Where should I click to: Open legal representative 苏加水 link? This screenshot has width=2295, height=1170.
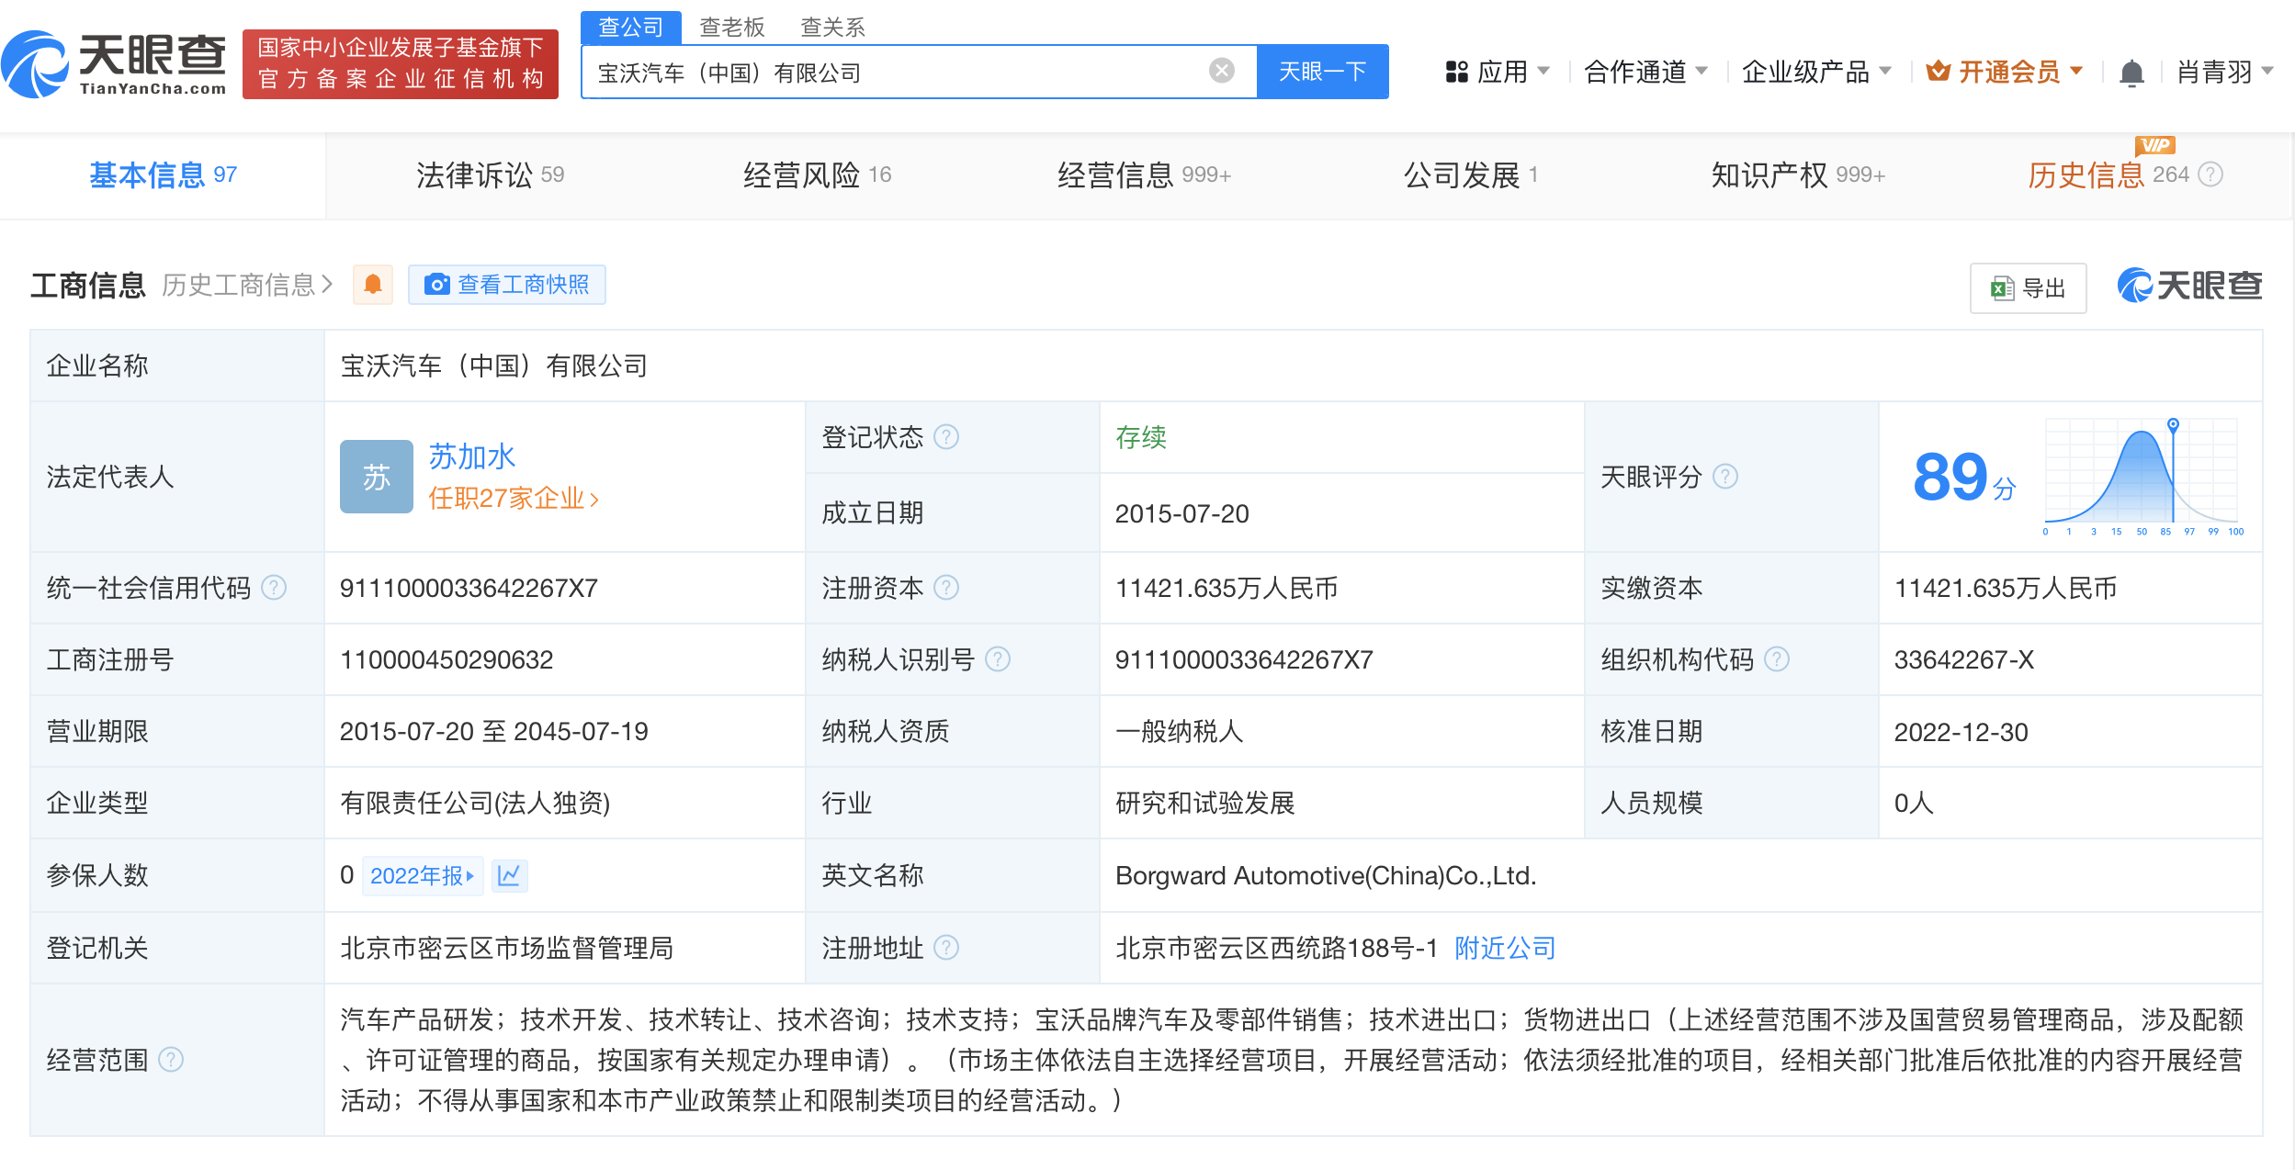pos(472,456)
